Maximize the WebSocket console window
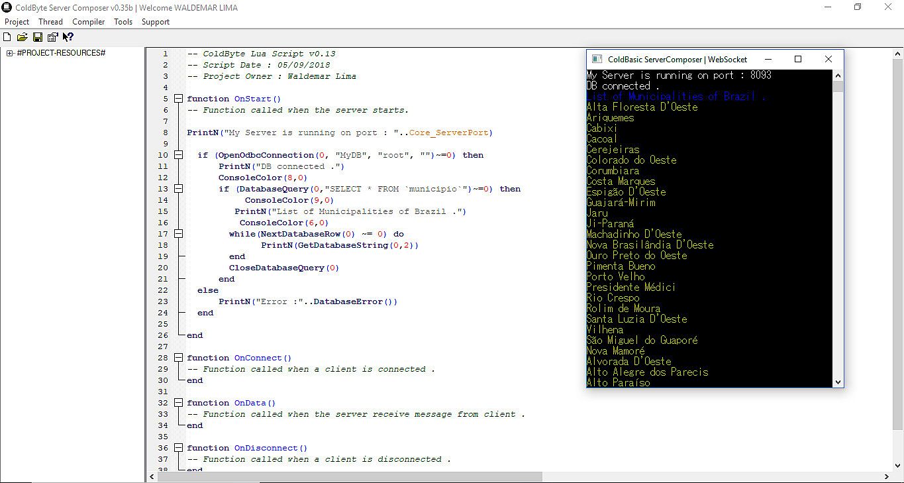This screenshot has height=483, width=904. [798, 59]
